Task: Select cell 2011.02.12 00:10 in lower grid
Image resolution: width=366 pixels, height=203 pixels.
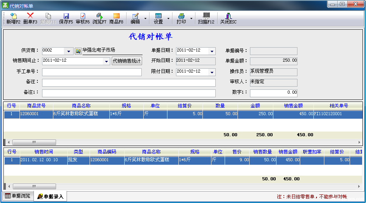Action: click(44, 160)
